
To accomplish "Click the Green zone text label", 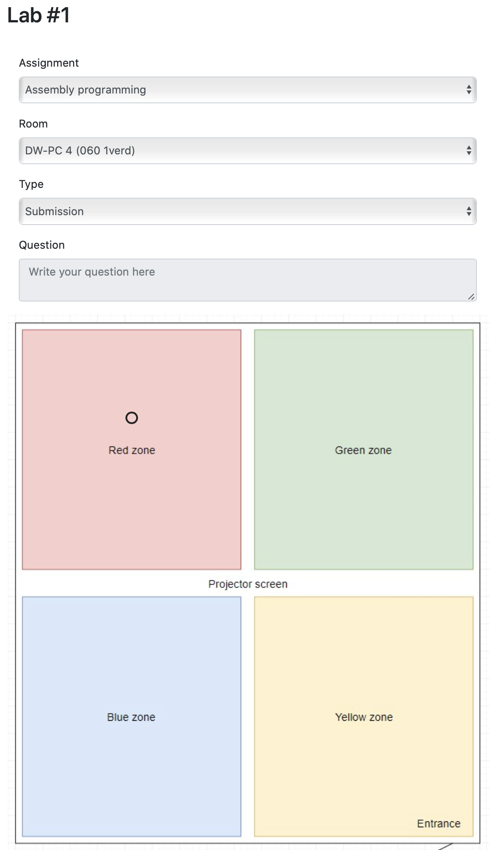I will pos(363,450).
